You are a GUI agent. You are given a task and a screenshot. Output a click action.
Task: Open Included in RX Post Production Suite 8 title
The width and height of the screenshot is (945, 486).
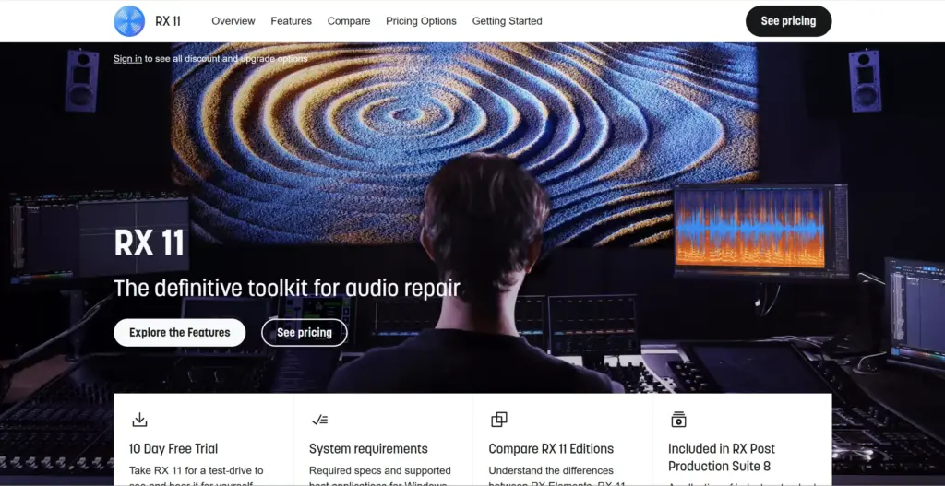722,457
